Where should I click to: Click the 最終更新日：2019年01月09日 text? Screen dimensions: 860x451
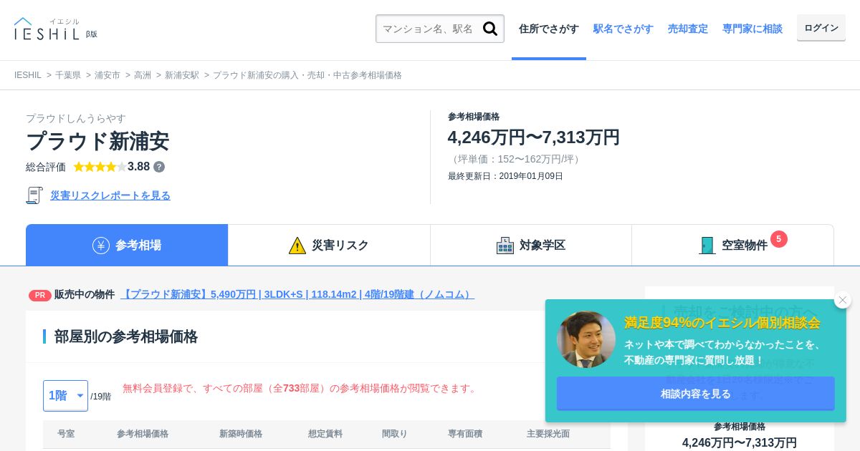[505, 176]
